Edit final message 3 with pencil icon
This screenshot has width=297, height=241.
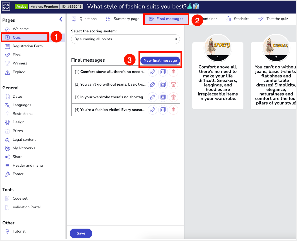(153, 97)
